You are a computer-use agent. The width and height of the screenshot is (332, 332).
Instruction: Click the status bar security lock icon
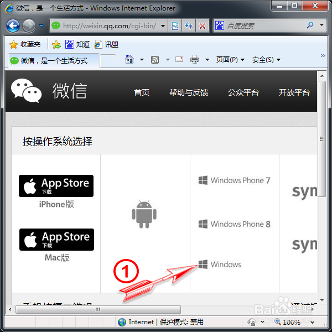(x=252, y=322)
